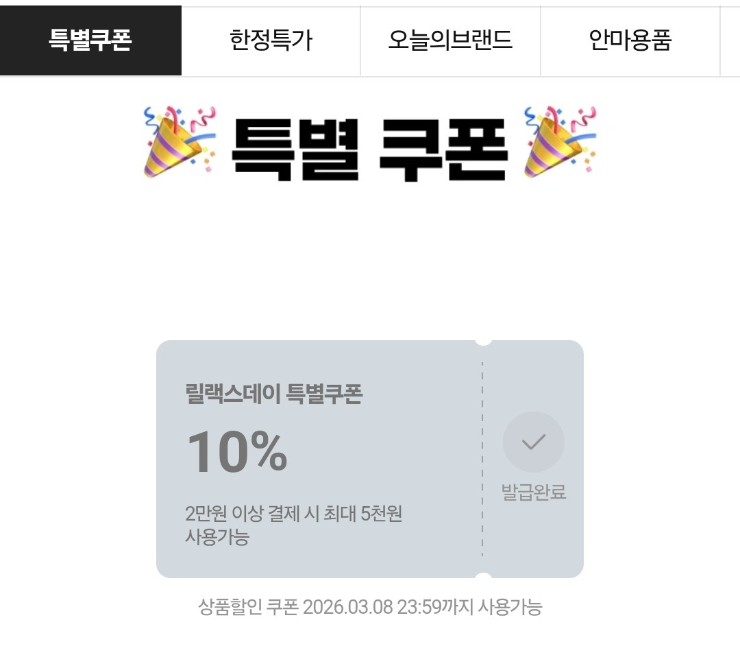Select the 오늘의브랜드 tab
This screenshot has height=668, width=740.
click(x=450, y=41)
